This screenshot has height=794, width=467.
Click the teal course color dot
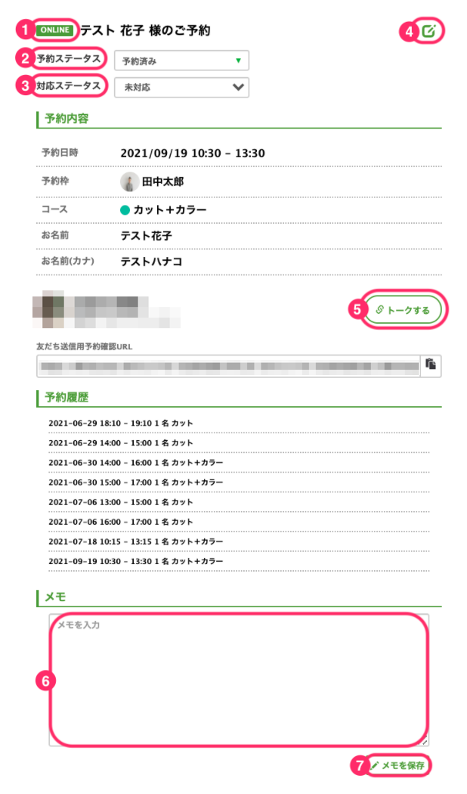[125, 210]
